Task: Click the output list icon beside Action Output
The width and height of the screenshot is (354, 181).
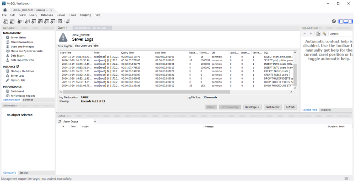Action: pyautogui.click(x=60, y=121)
